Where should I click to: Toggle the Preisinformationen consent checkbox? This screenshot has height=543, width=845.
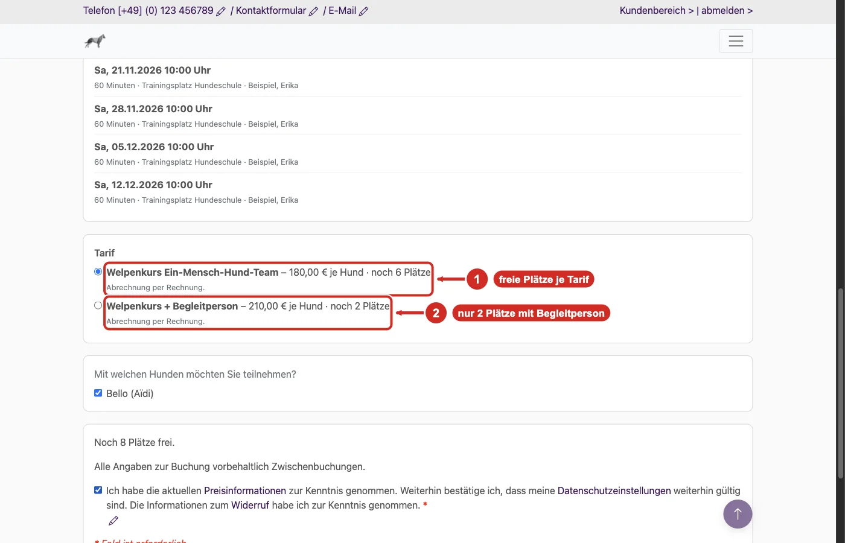click(x=98, y=490)
